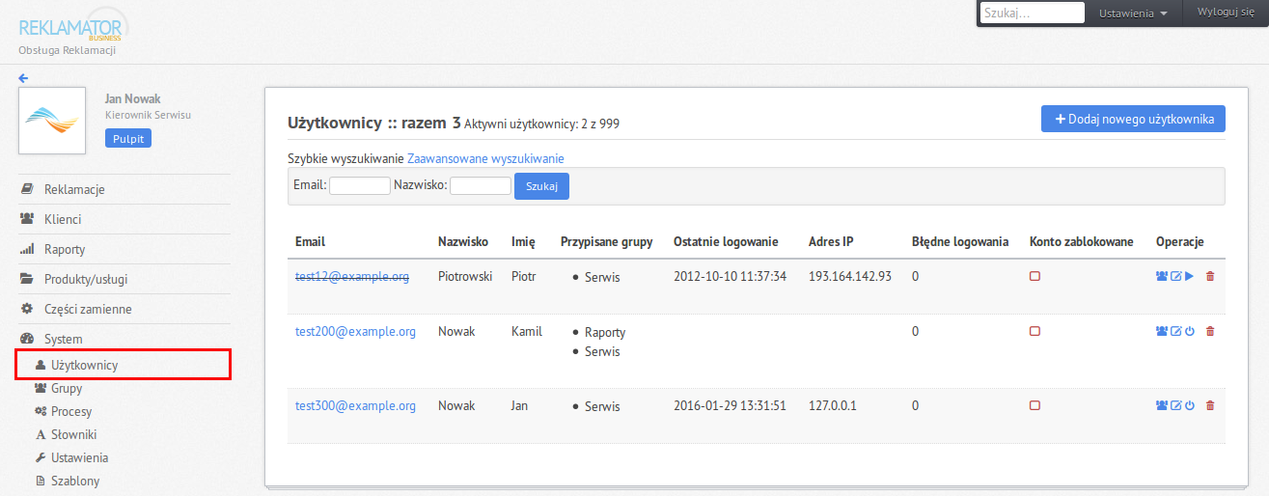Deactivate user test200@example.org with power icon
The height and width of the screenshot is (496, 1269).
click(x=1190, y=331)
